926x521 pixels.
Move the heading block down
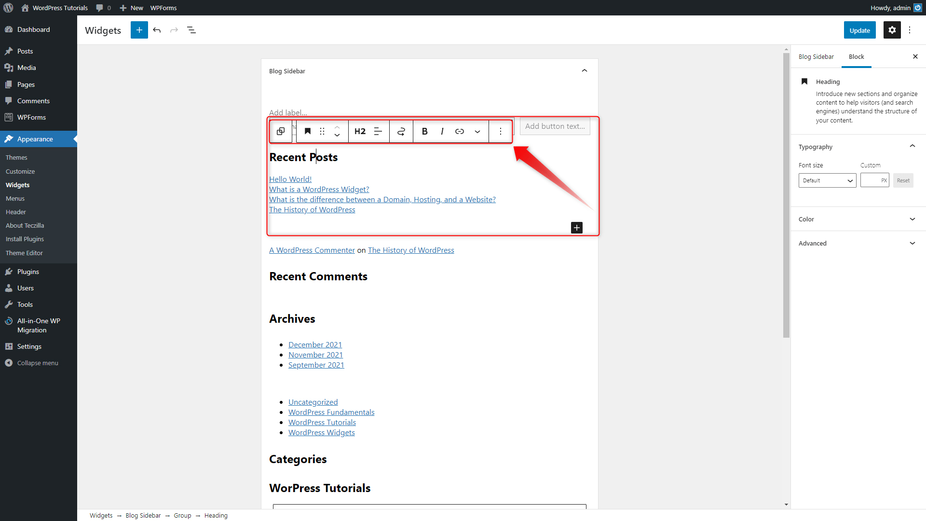coord(337,136)
